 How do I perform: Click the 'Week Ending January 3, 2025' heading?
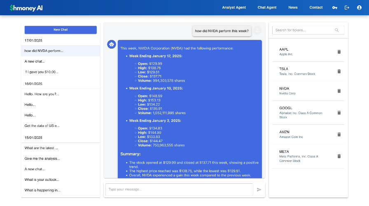[155, 121]
